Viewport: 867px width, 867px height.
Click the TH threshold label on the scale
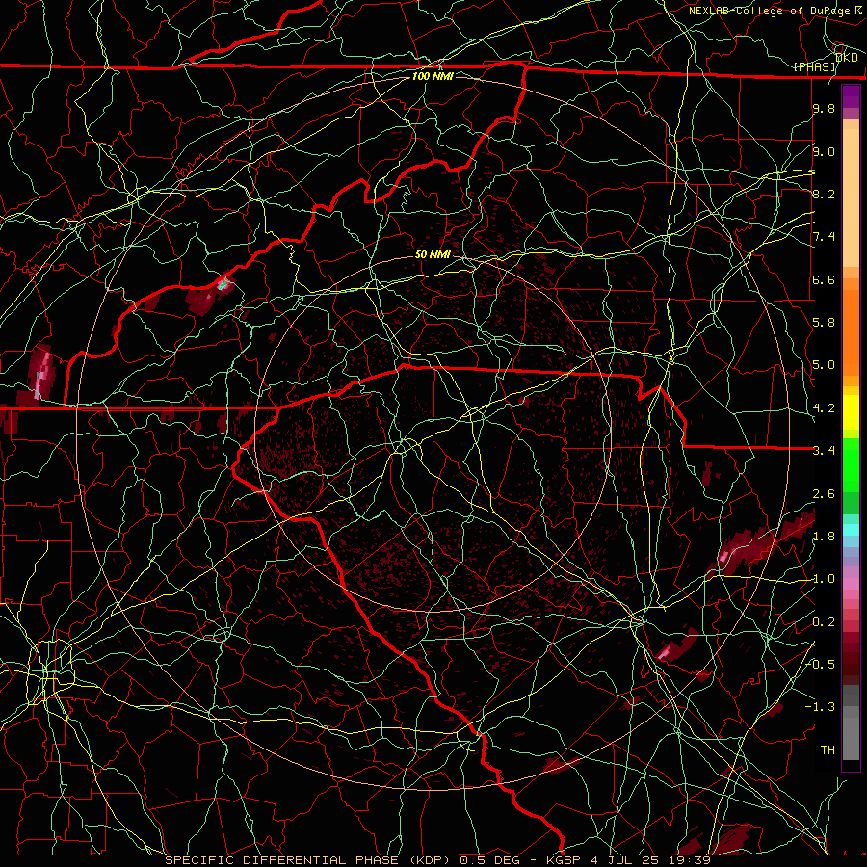(828, 750)
